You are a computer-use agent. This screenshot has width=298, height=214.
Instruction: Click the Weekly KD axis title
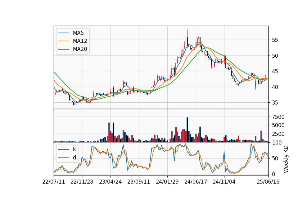[286, 159]
